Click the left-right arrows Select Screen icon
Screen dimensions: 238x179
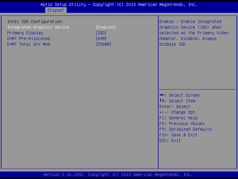[x=162, y=95]
